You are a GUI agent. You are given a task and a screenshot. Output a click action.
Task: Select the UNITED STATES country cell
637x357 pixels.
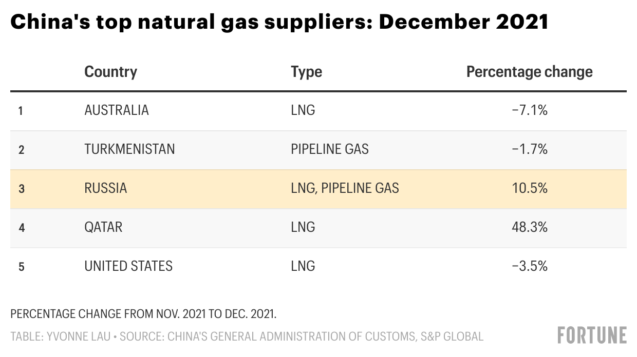coord(128,266)
